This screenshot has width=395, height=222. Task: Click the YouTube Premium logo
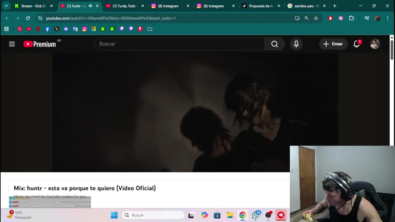40,44
